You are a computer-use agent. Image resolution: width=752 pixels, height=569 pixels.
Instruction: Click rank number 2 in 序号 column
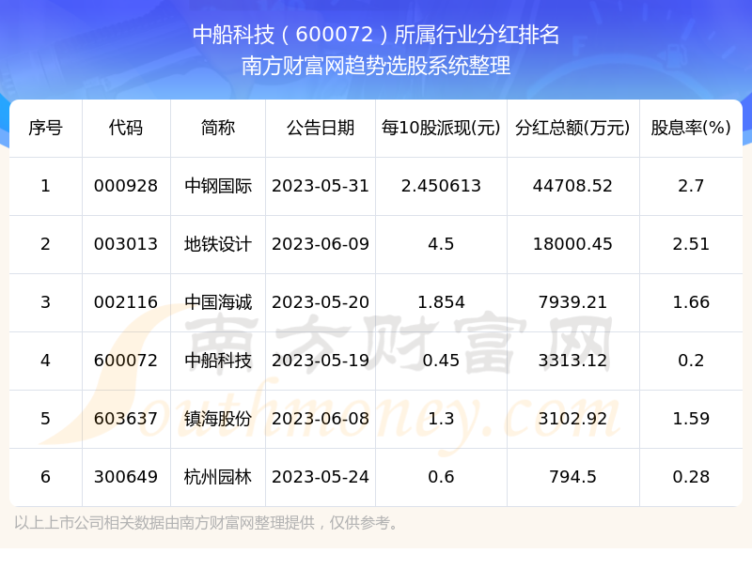pyautogui.click(x=45, y=244)
